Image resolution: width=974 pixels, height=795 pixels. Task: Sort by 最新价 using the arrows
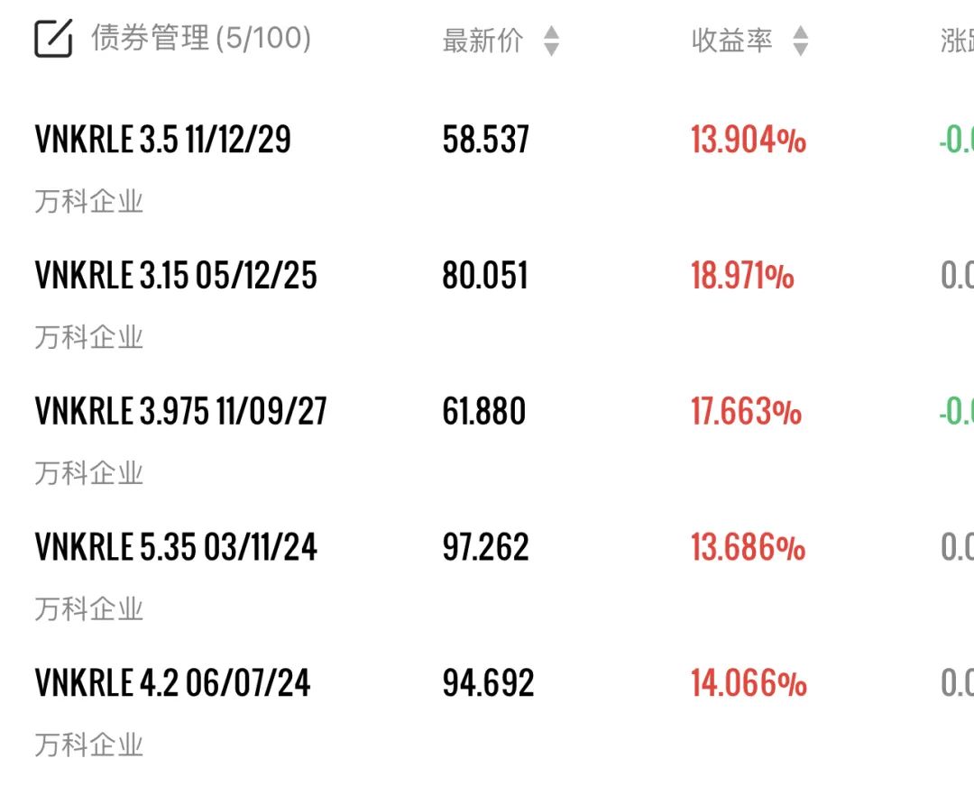pyautogui.click(x=551, y=41)
